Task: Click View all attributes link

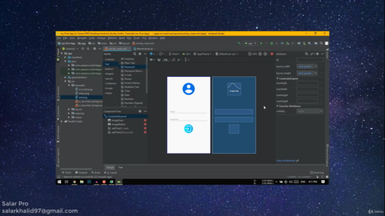Action: coord(286,161)
